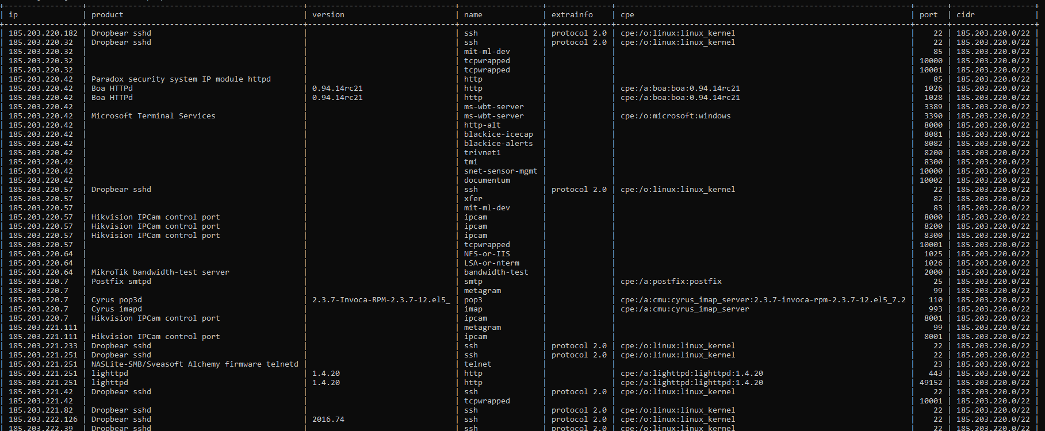Click 'trivnet1' service name
The image size is (1045, 431).
pyautogui.click(x=483, y=153)
